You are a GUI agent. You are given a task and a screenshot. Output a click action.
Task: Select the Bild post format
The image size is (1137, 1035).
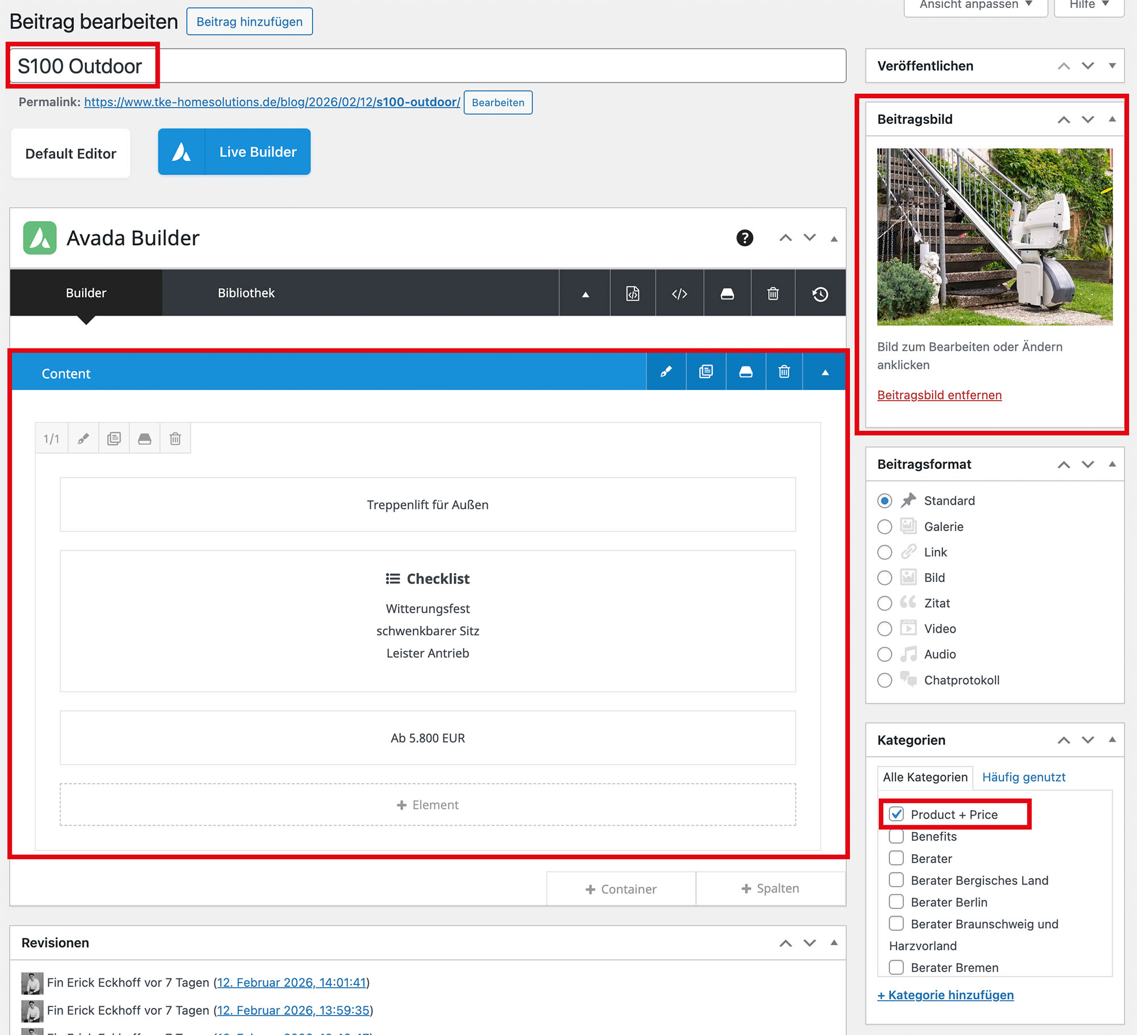point(885,578)
